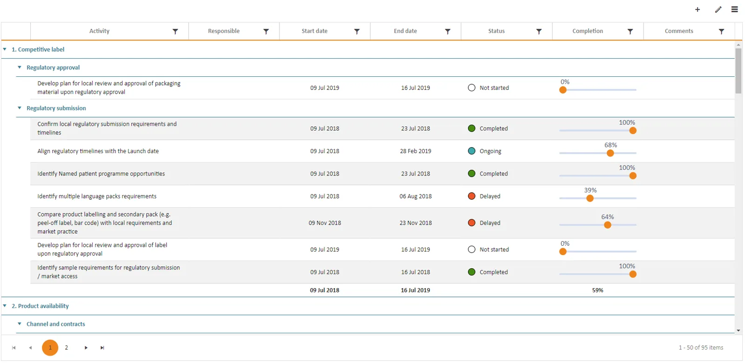745x364 pixels.
Task: Click Delayed status circle for language packs row
Action: pyautogui.click(x=472, y=196)
